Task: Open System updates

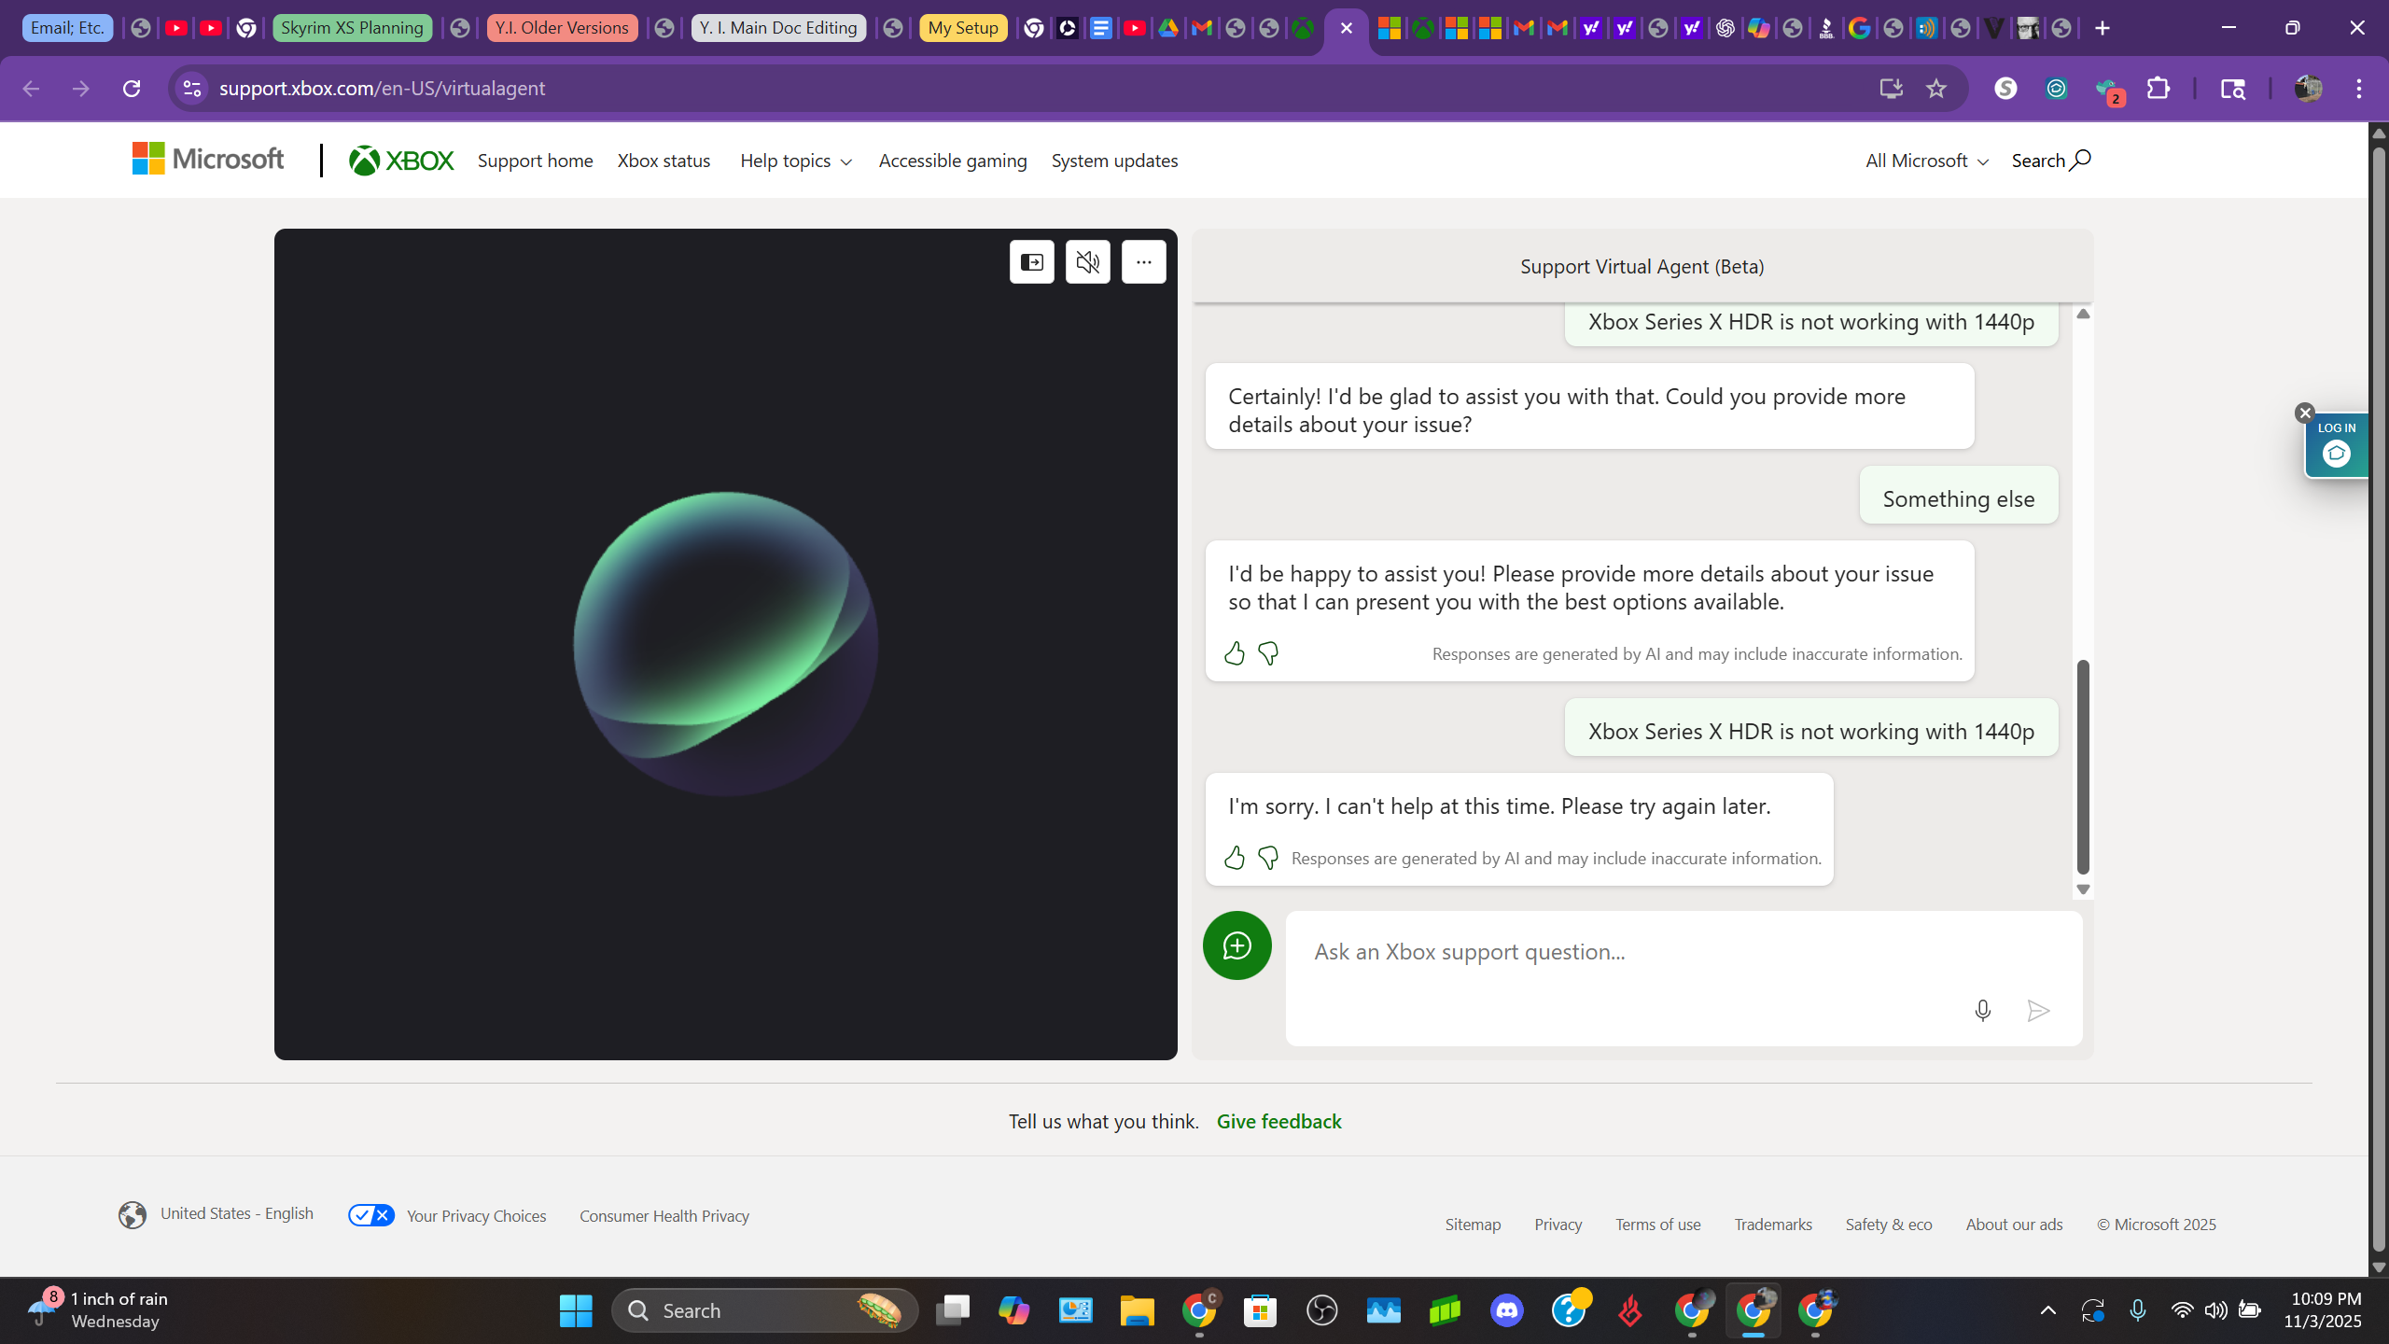Action: [x=1114, y=161]
